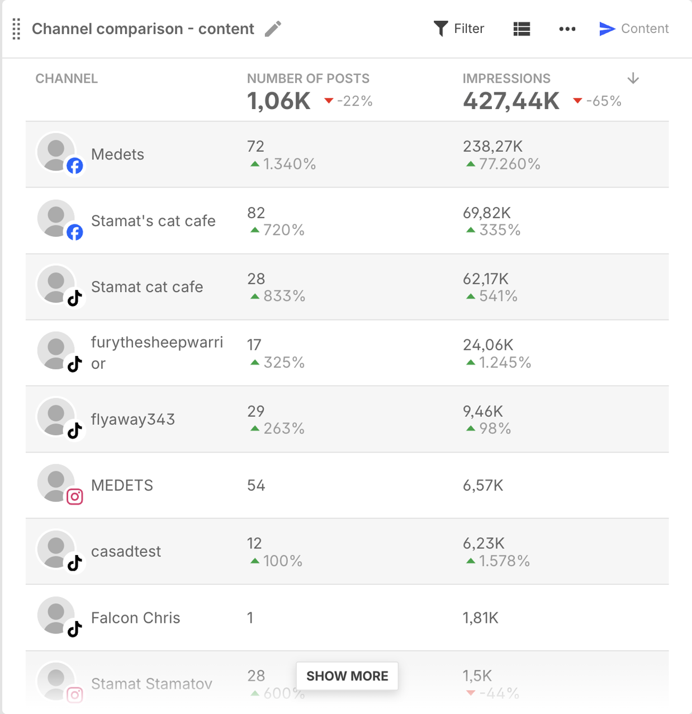The height and width of the screenshot is (714, 692).
Task: Click the Filter icon in the toolbar
Action: tap(441, 28)
